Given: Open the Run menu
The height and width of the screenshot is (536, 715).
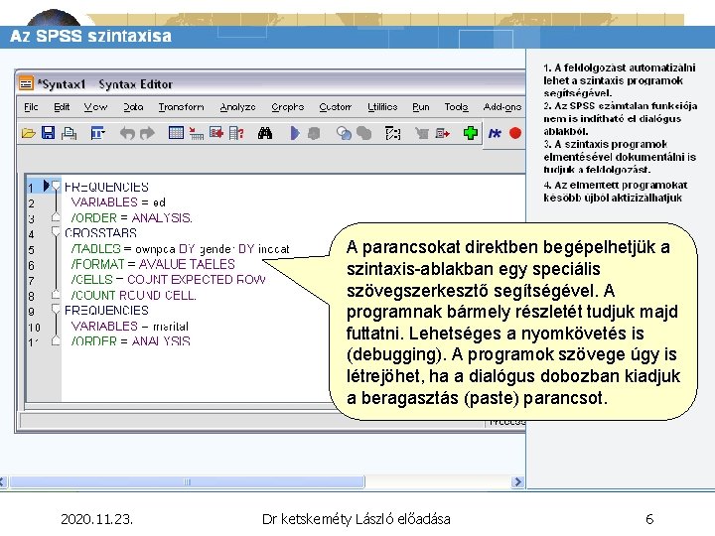Looking at the screenshot, I should 420,106.
